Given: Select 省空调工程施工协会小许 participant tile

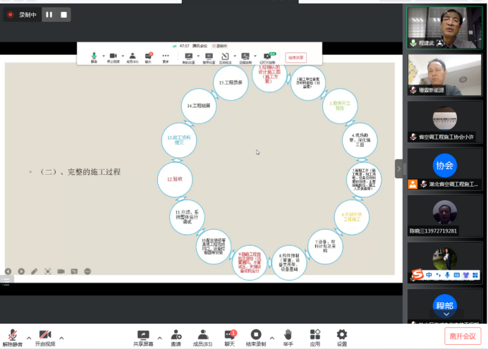Looking at the screenshot, I should [445, 122].
